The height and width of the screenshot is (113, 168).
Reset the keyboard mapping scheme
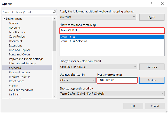pos(152,17)
